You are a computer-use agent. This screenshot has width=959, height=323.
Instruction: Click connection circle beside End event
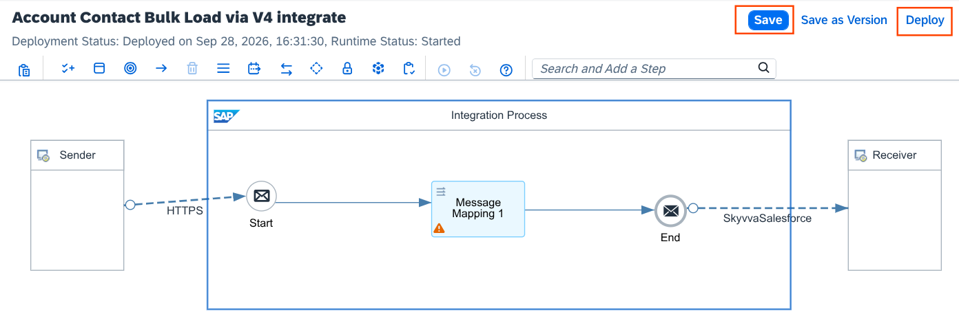[693, 208]
